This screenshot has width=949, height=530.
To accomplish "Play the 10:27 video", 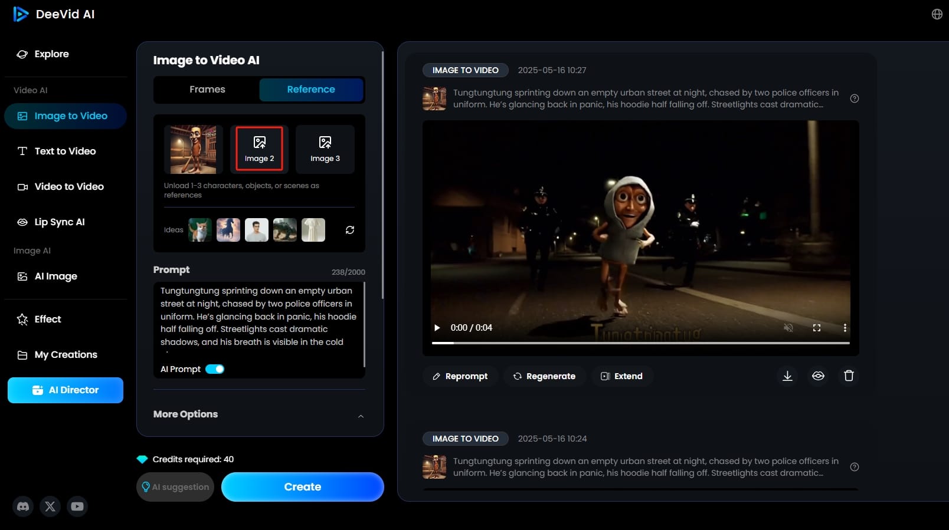I will 437,328.
